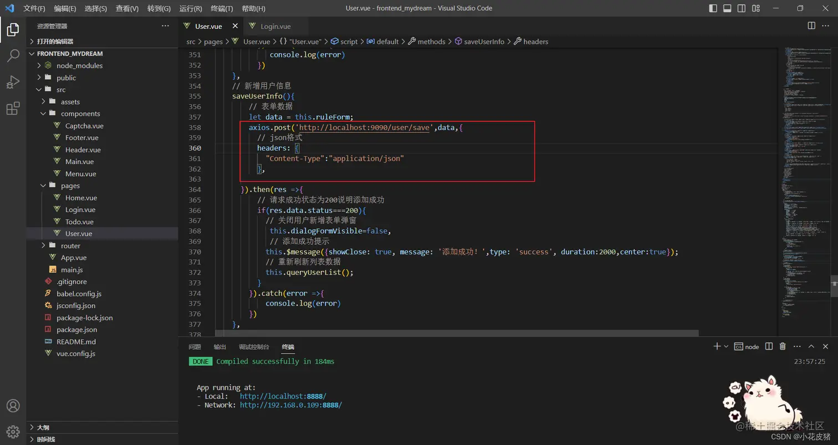Switch to the 输出 panel tab

[x=218, y=346]
